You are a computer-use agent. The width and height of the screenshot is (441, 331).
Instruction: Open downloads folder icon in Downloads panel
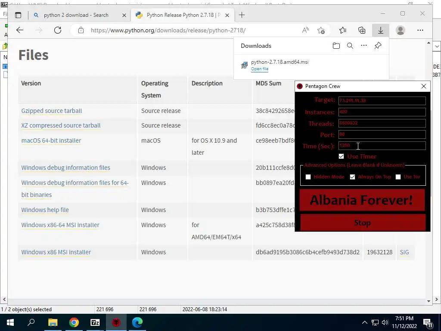[x=336, y=46]
